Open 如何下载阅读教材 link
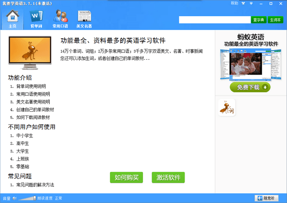The image size is (287, 203). coord(33,118)
